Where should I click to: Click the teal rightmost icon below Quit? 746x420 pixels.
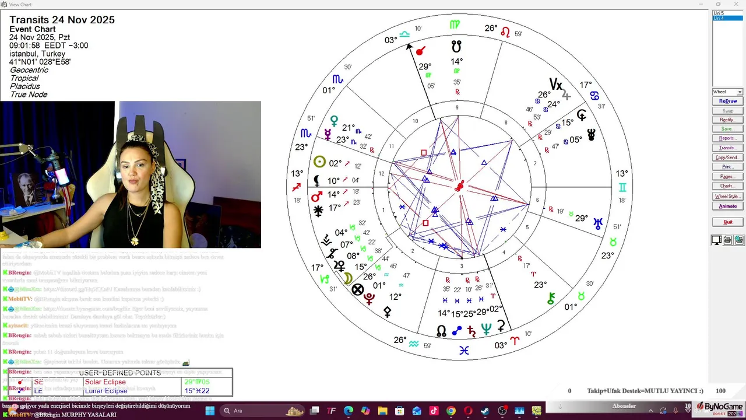click(x=739, y=240)
